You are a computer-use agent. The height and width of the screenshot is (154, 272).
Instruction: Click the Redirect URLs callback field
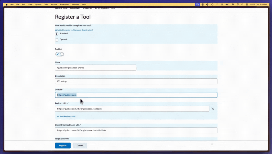pyautogui.click(x=132, y=109)
